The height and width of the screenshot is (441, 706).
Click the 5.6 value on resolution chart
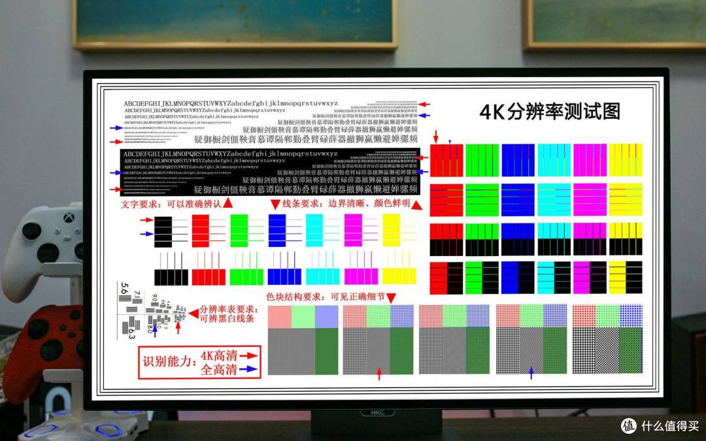click(x=125, y=289)
